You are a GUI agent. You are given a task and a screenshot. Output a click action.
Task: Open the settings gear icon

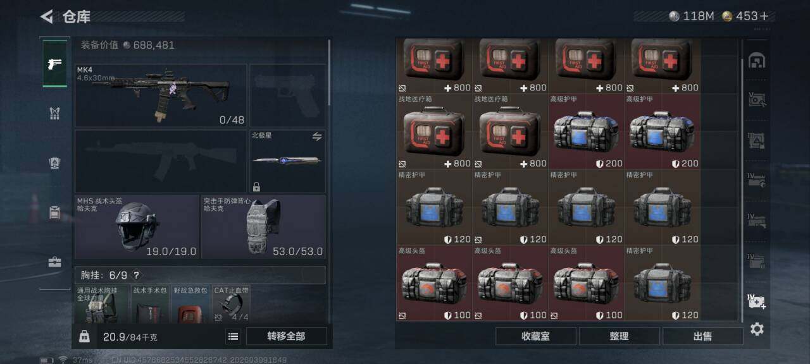pos(757,329)
